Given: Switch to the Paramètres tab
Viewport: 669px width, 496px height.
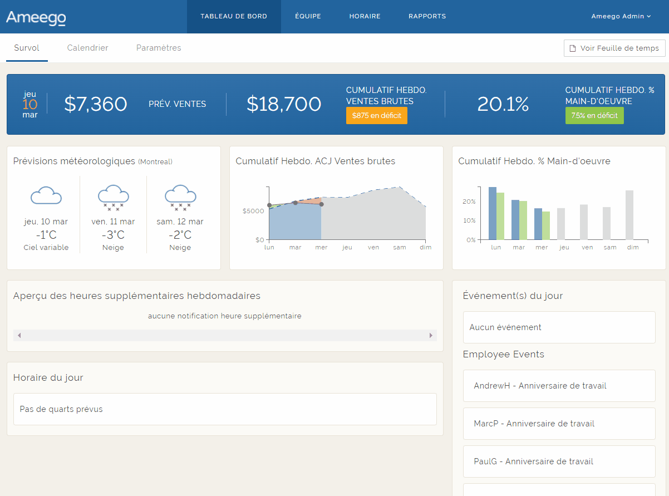Looking at the screenshot, I should (159, 48).
